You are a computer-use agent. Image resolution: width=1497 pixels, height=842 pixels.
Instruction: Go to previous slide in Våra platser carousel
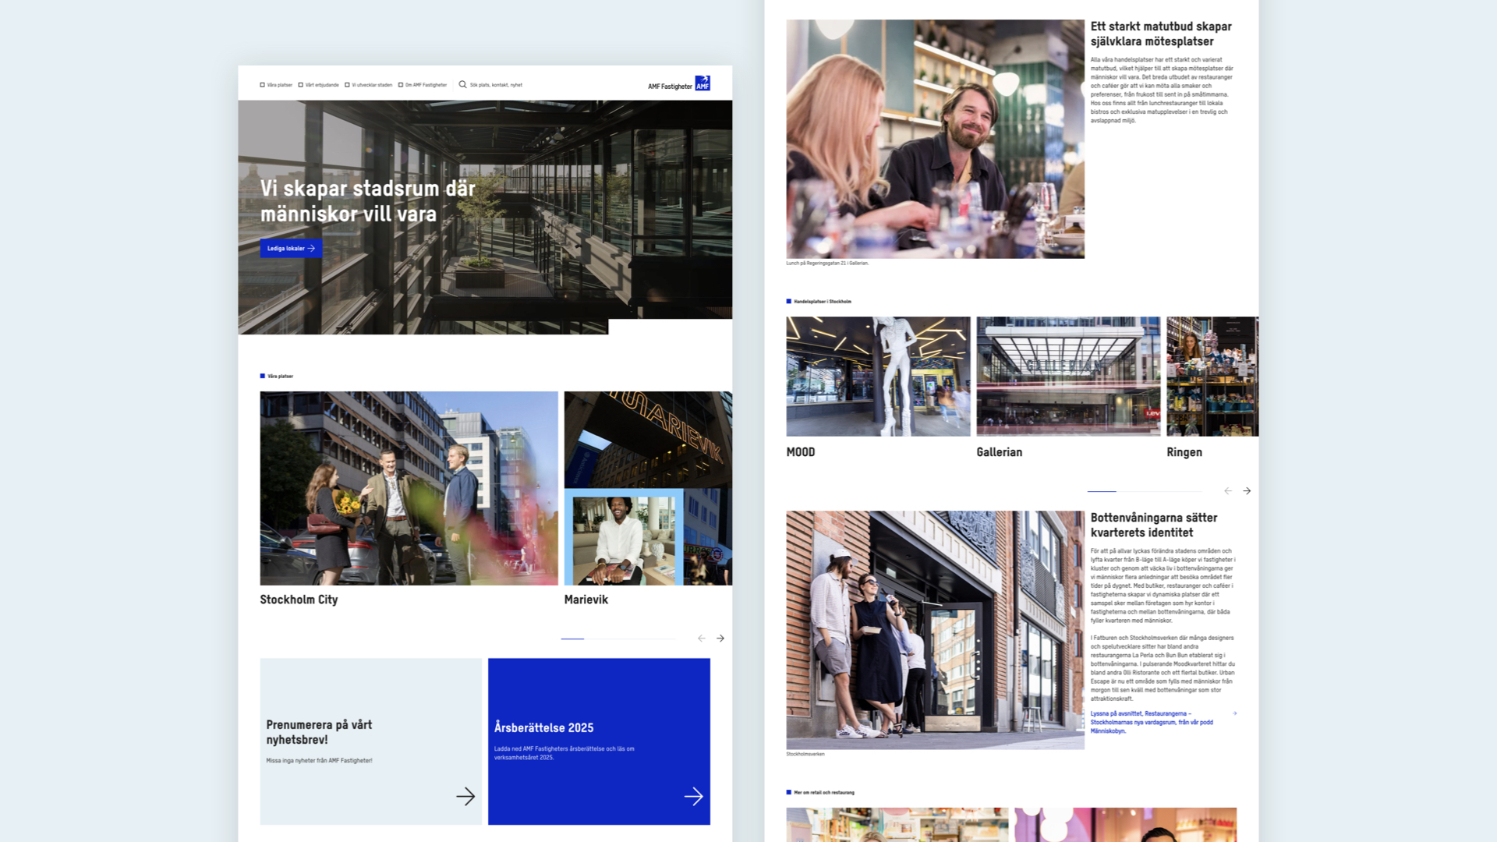(702, 639)
